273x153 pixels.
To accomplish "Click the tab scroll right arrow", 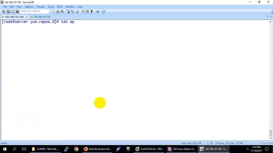I will click(x=271, y=17).
